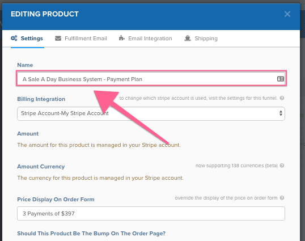Click the contact card icon in Name field
This screenshot has height=241, width=305.
pyautogui.click(x=280, y=79)
